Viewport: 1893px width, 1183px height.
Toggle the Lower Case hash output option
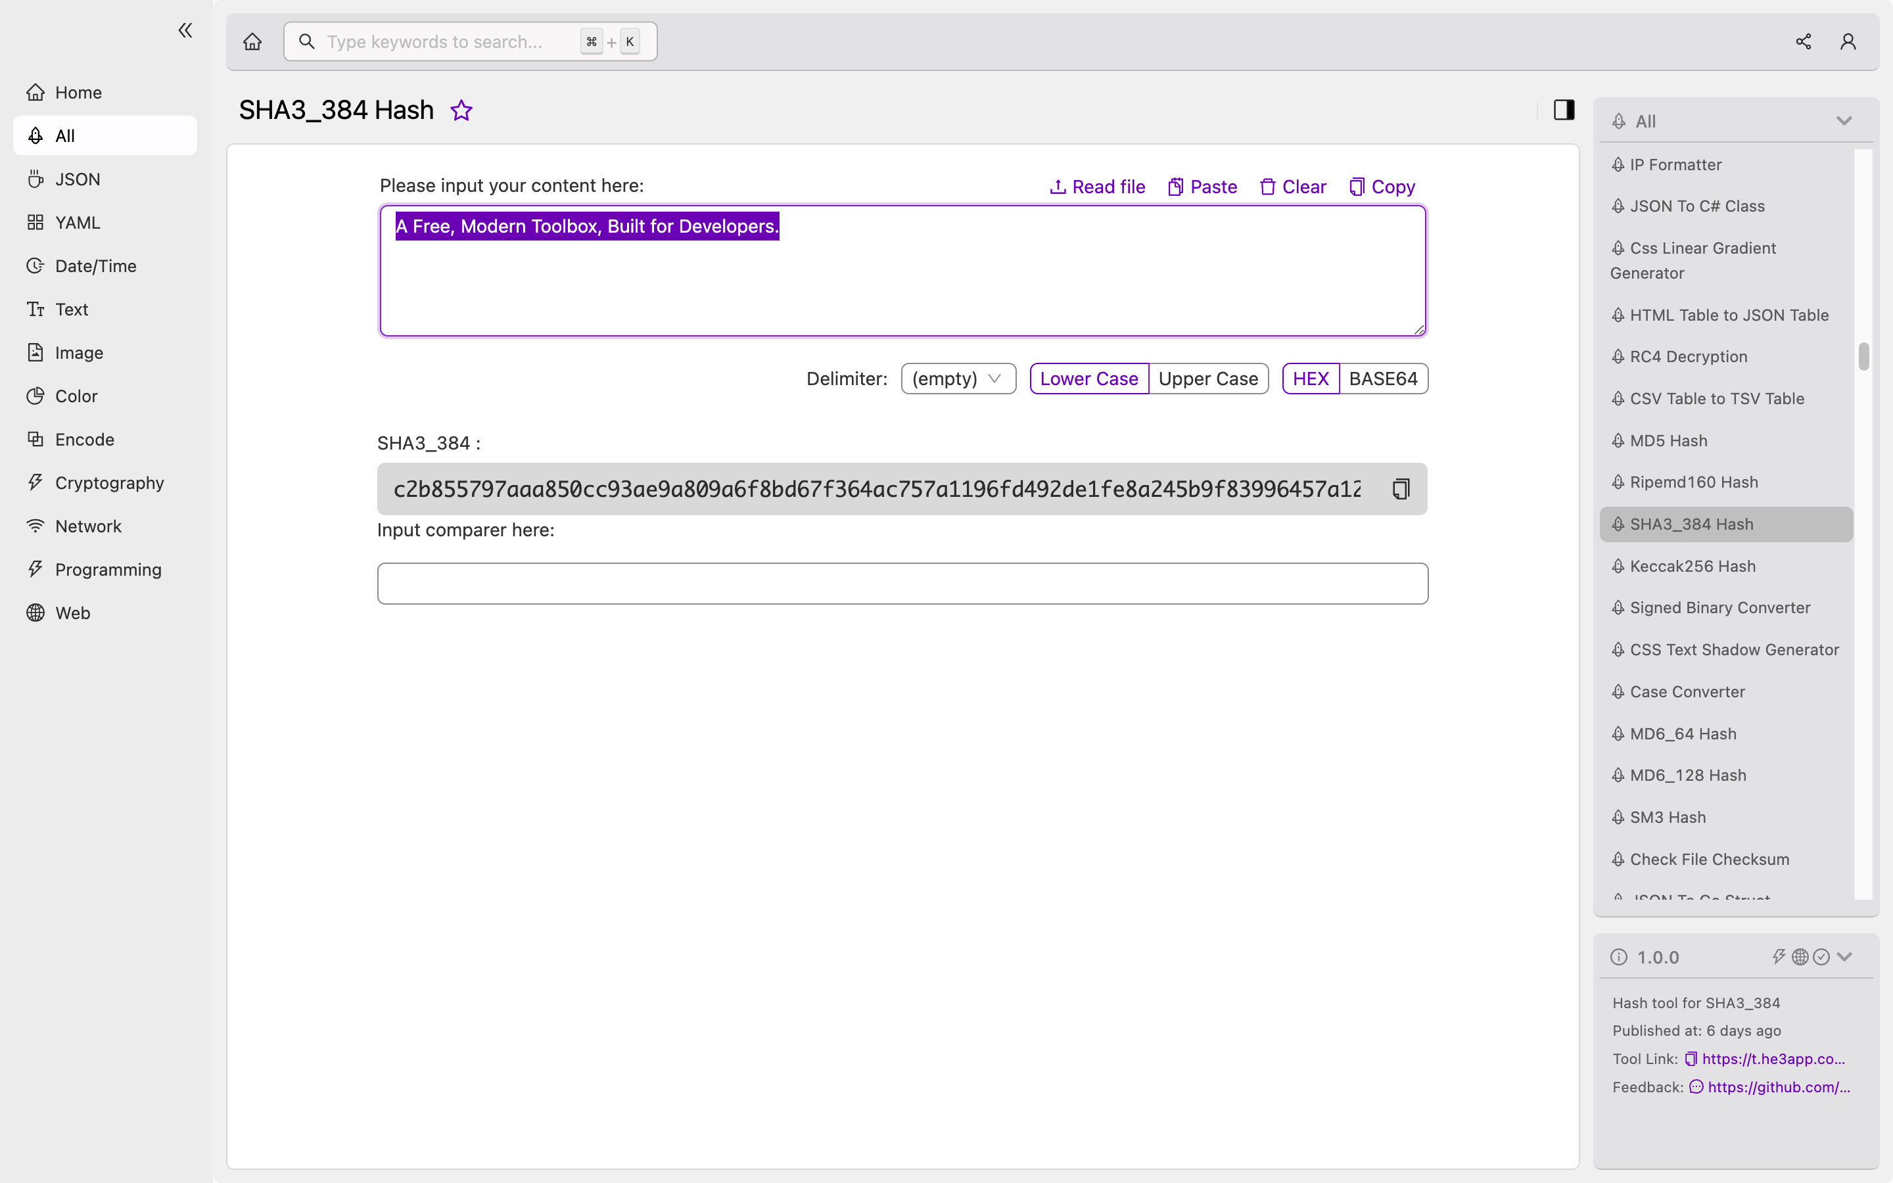tap(1089, 377)
